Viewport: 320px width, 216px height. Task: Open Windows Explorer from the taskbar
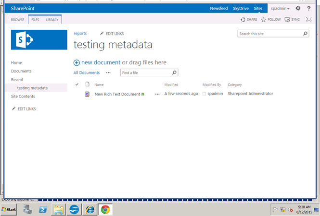coord(58,209)
